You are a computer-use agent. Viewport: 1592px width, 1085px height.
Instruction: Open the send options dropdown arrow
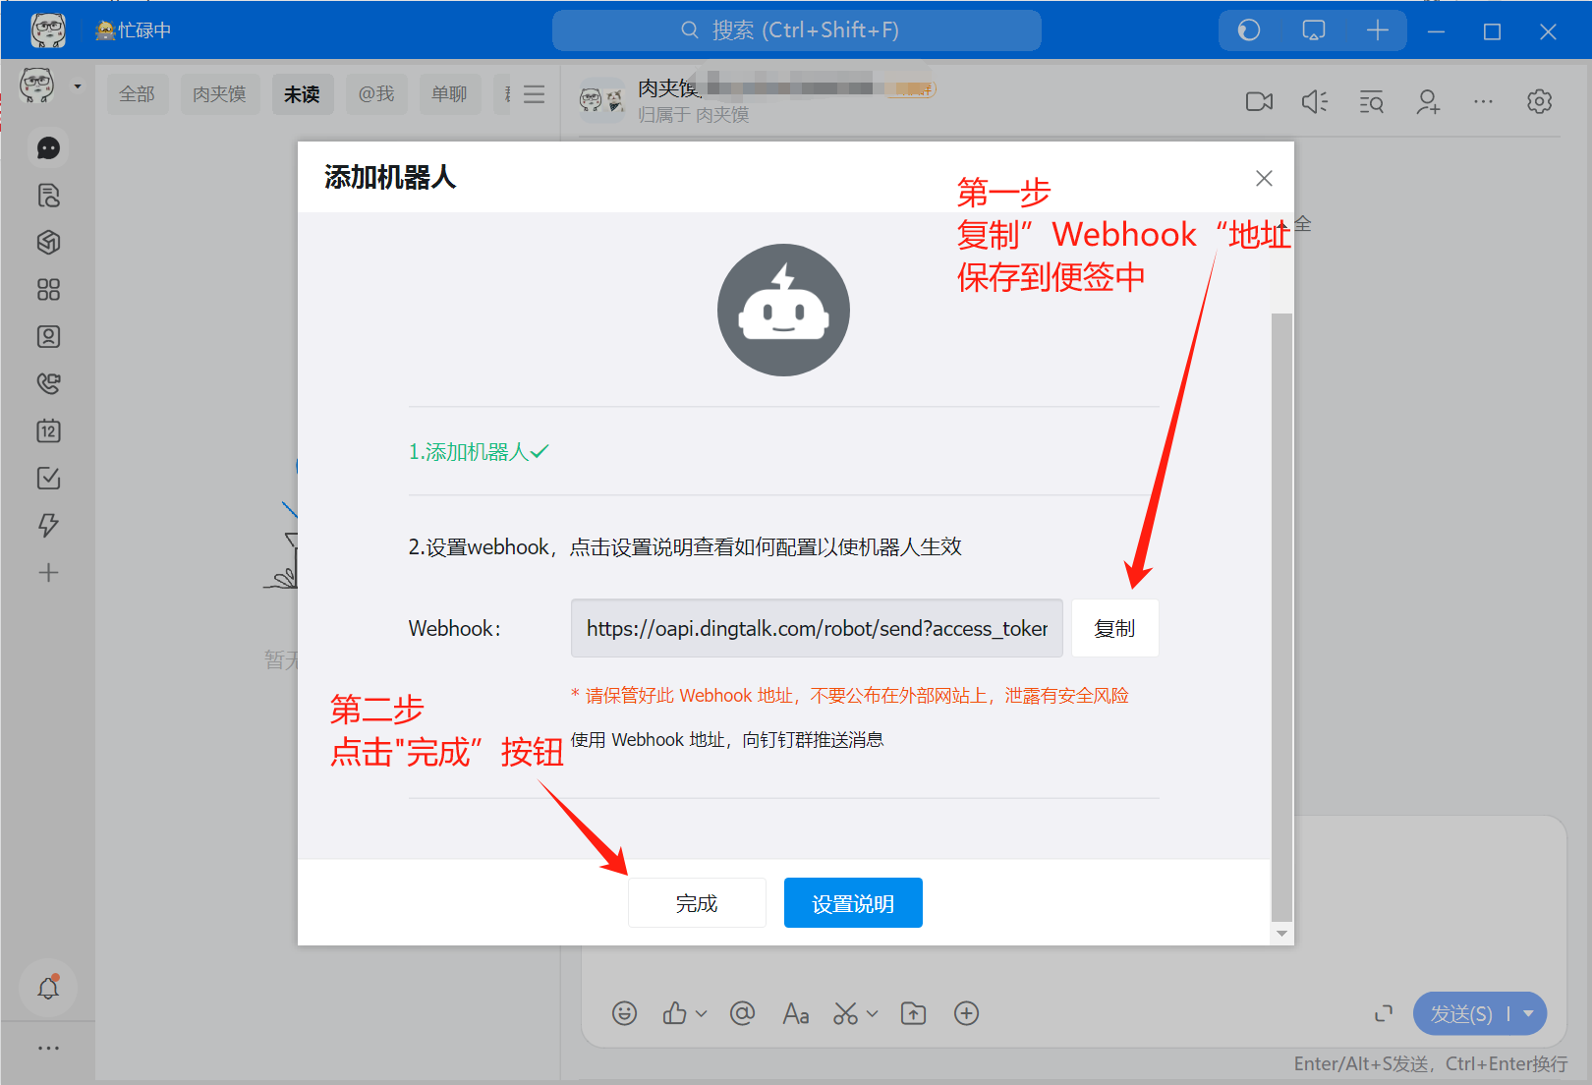(x=1528, y=1013)
